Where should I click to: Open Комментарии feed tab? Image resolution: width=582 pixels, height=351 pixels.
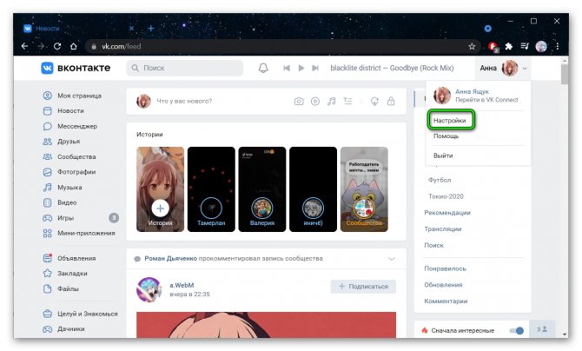click(446, 301)
